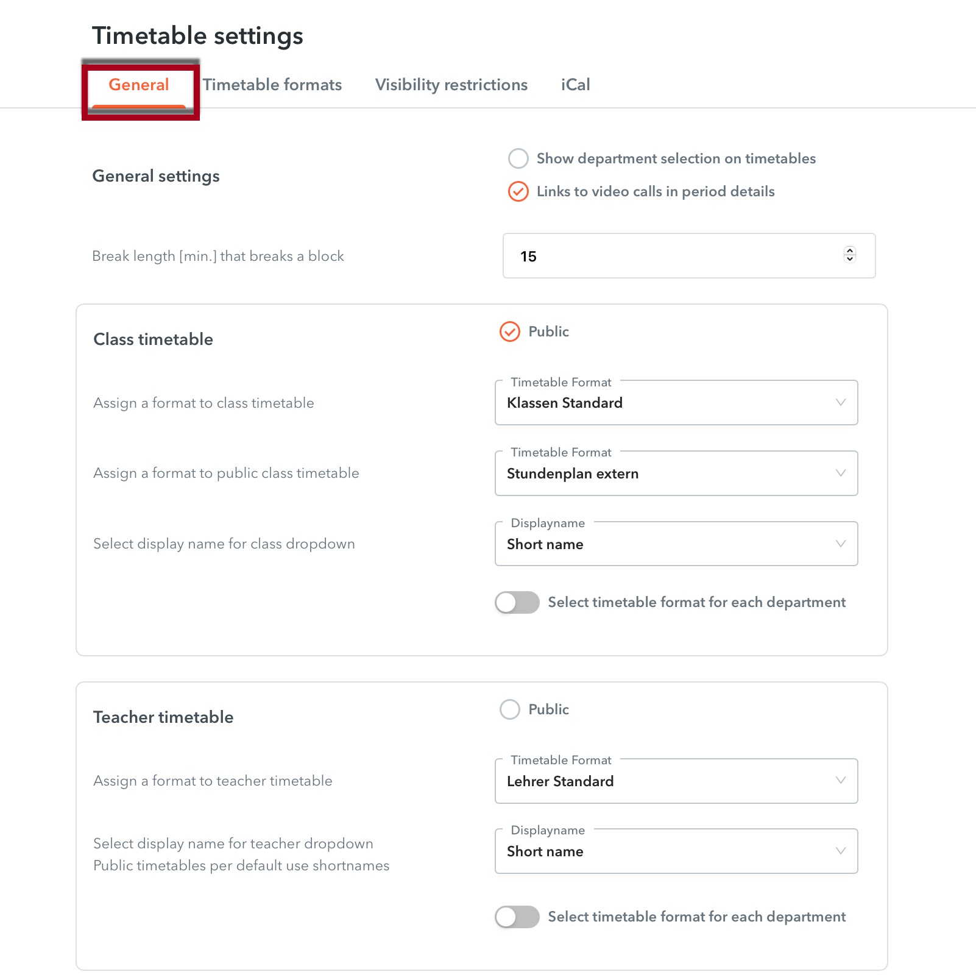Disable Public for Class timetable
Viewport: 976px width, 980px height.
(510, 332)
